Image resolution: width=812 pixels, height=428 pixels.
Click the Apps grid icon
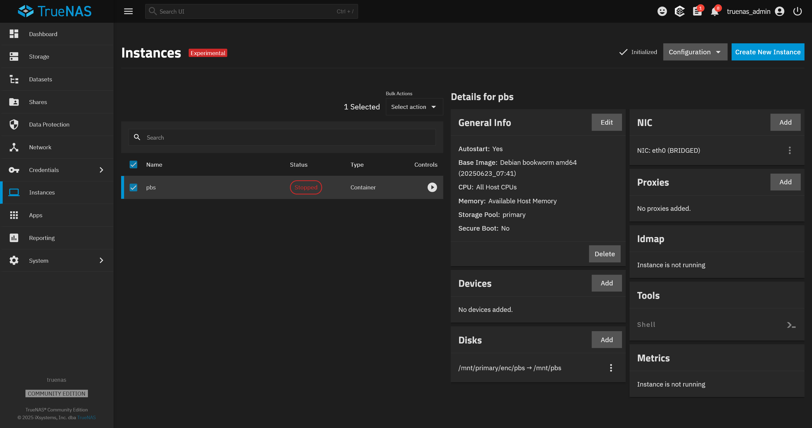click(x=14, y=215)
